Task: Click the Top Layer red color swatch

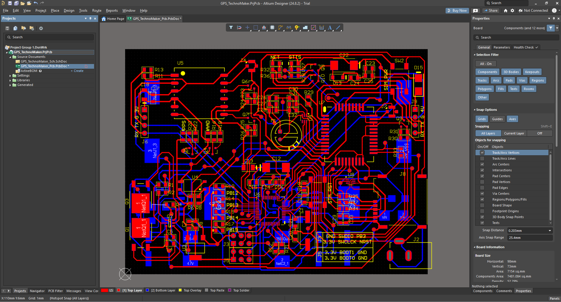Action: click(119, 290)
